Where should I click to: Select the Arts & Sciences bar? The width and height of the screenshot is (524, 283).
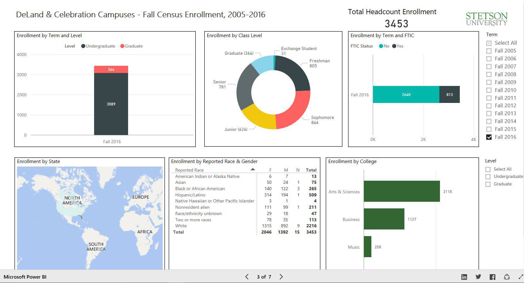tap(402, 191)
